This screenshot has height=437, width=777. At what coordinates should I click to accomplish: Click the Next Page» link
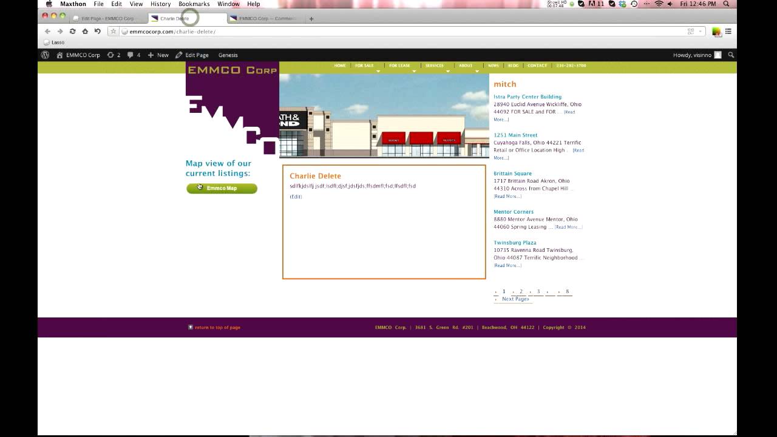(x=515, y=299)
